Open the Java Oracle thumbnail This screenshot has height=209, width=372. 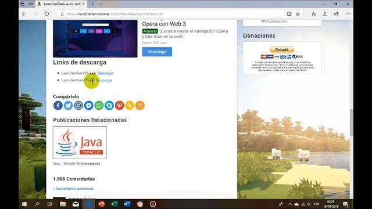tap(80, 142)
